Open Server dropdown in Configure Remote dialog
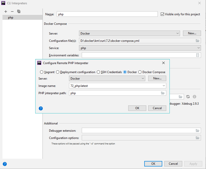The height and width of the screenshot is (169, 206). pos(143,78)
